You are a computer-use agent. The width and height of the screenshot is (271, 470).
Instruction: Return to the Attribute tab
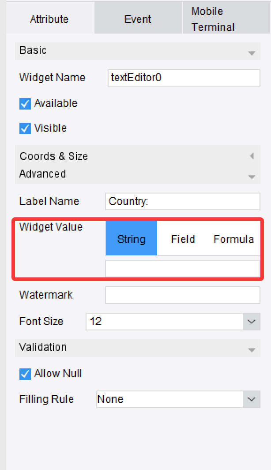coord(49,19)
